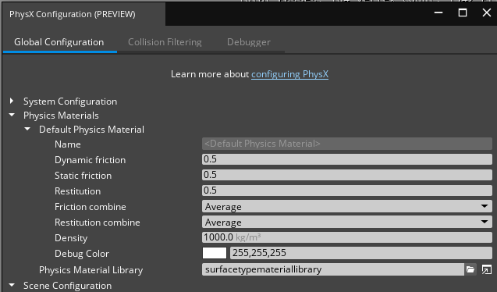The image size is (497, 292).
Task: Switch to the Global Configuration tab
Action: click(x=59, y=42)
